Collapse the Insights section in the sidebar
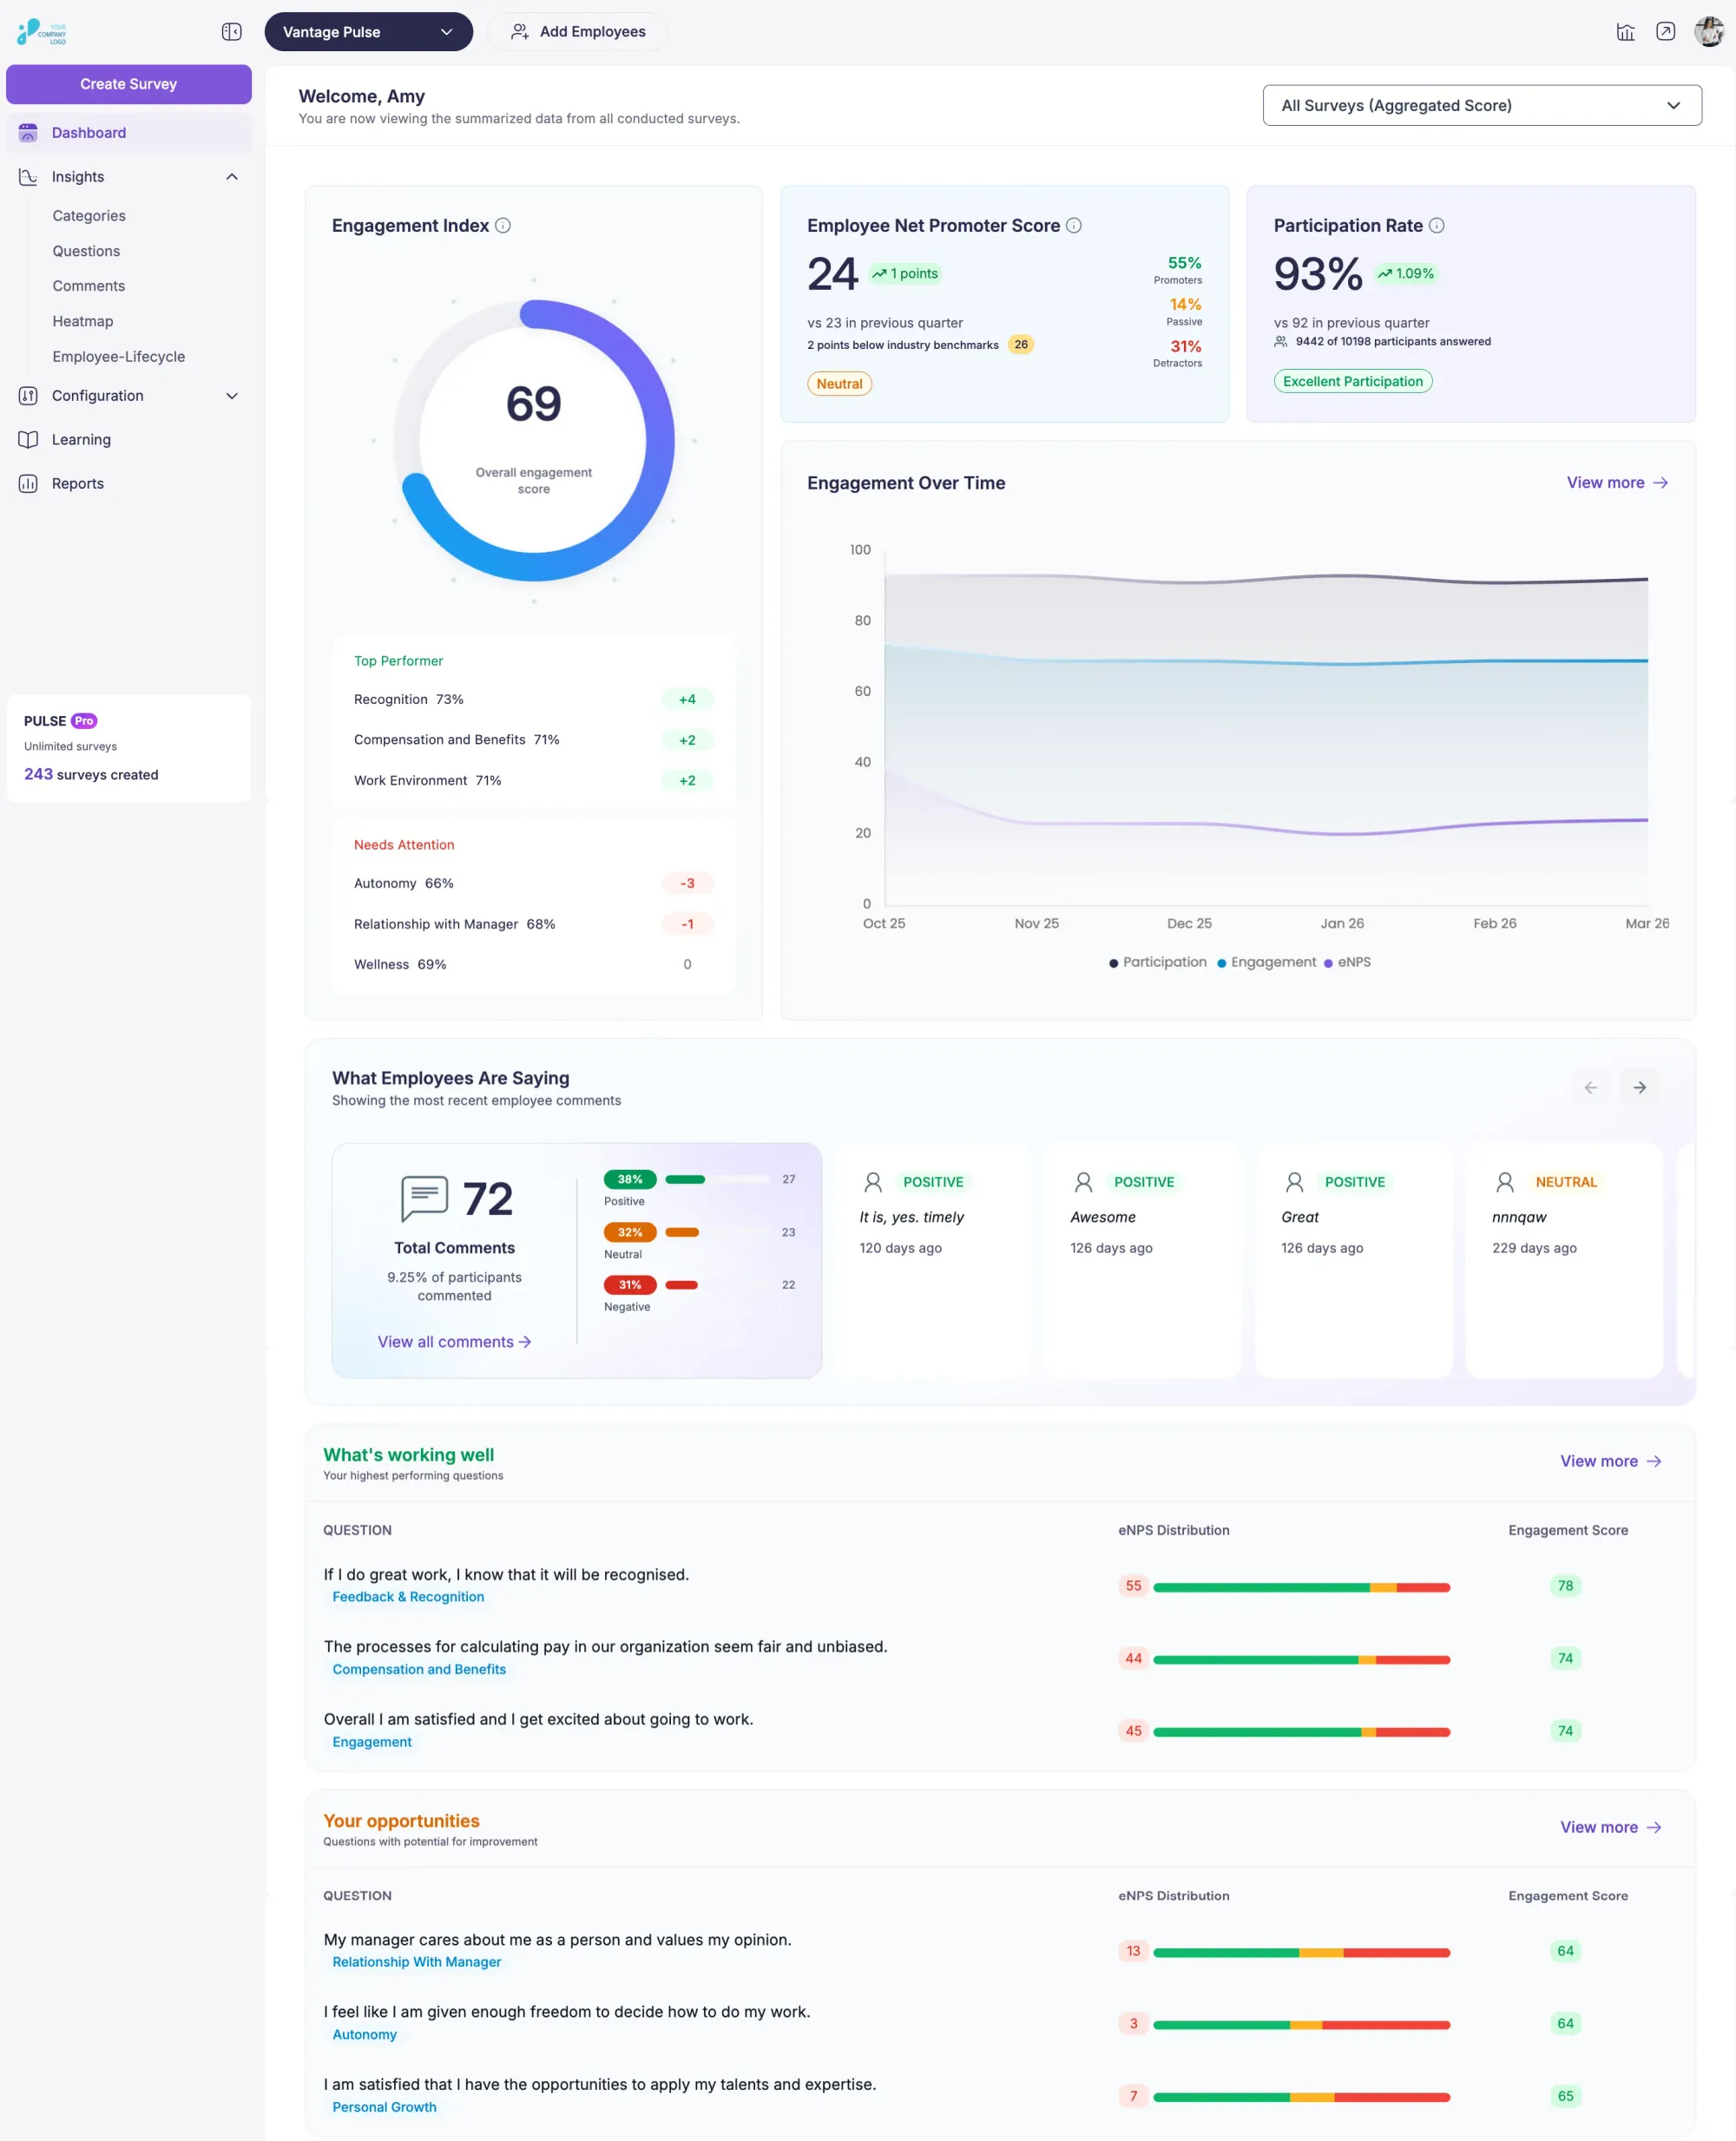Viewport: 1736px width, 2141px height. pyautogui.click(x=231, y=177)
